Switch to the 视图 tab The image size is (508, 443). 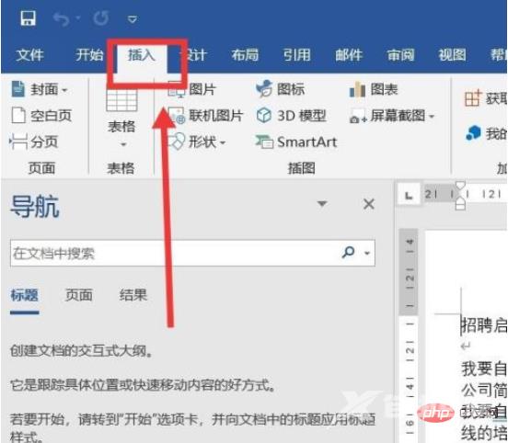(x=452, y=55)
